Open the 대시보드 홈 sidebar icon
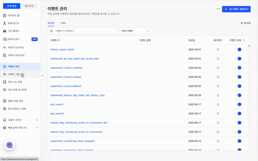 pyautogui.click(x=5, y=15)
